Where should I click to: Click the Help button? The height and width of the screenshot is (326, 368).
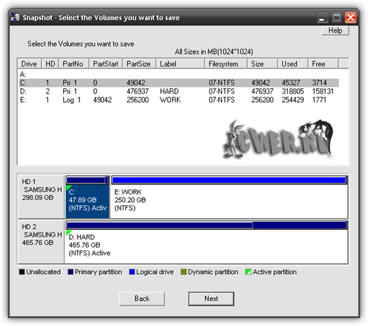tap(335, 30)
